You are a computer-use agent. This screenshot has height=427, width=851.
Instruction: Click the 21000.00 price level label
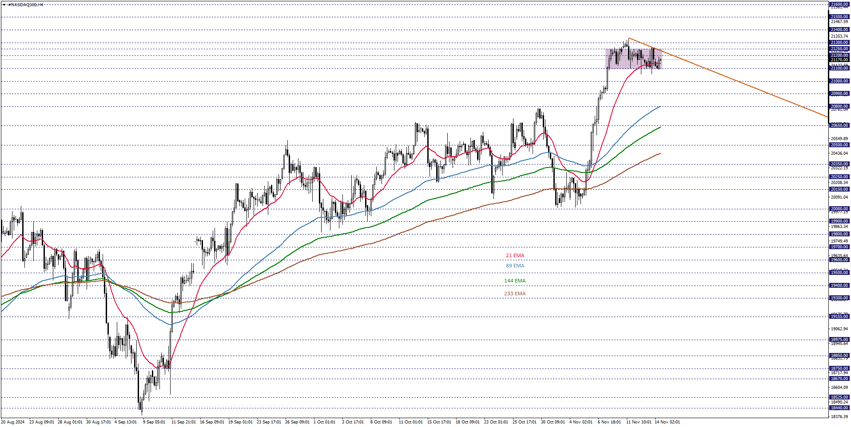click(839, 81)
